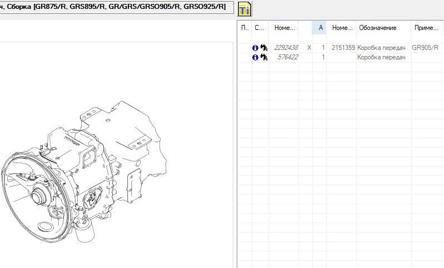Click the gearbox assembly title field
The image size is (444, 268).
117,7
